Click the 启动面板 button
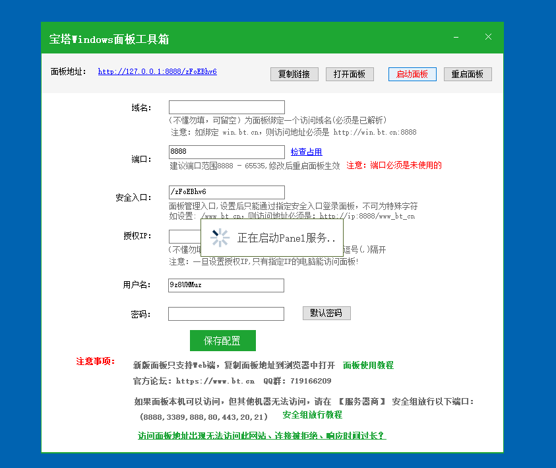The image size is (556, 468). 412,74
